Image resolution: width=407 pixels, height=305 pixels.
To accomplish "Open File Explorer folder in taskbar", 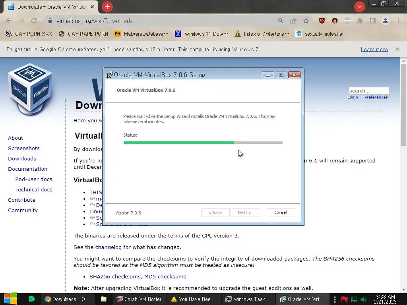I will click(x=104, y=299).
